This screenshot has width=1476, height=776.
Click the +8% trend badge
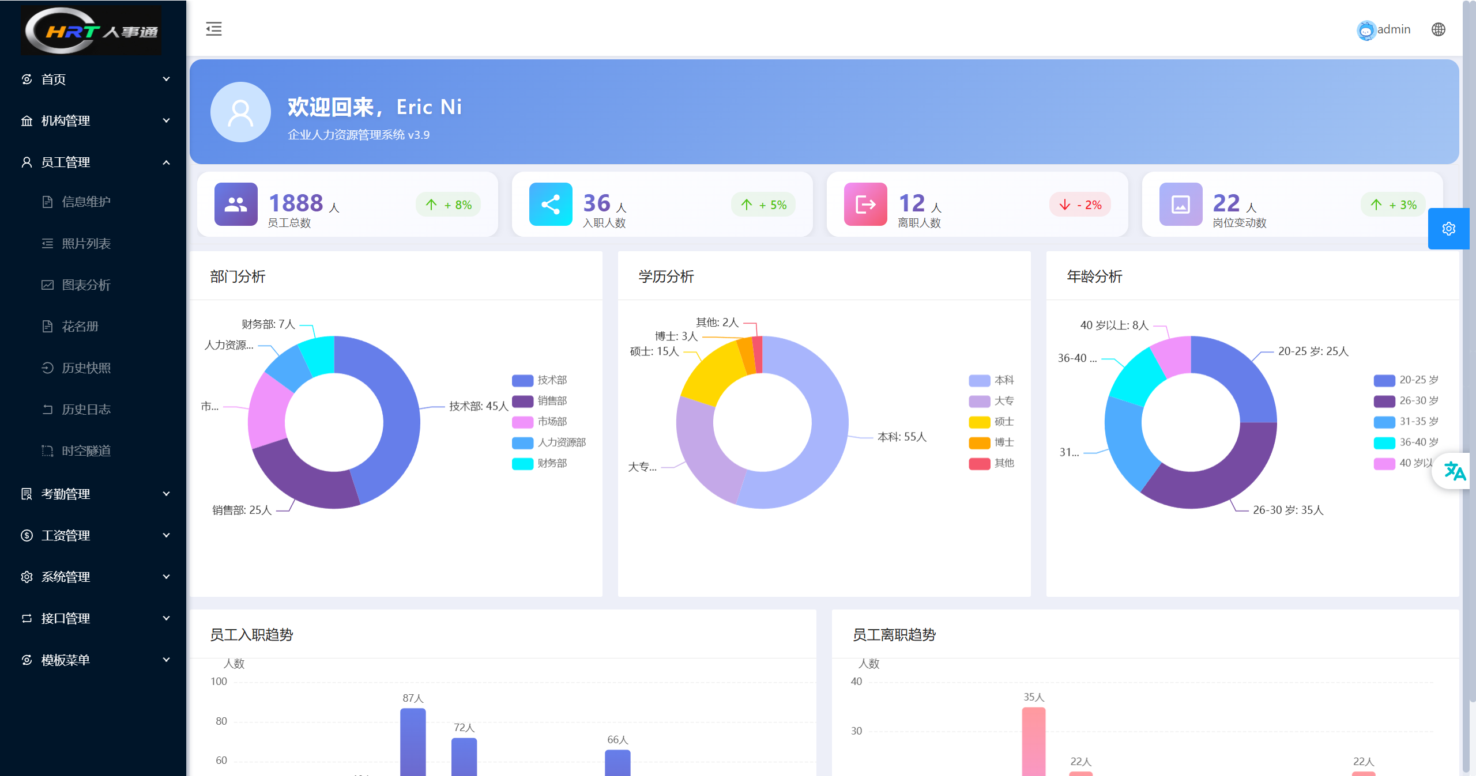[449, 205]
